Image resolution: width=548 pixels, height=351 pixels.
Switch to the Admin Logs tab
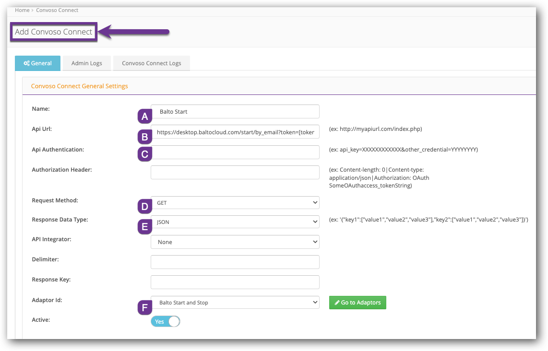click(x=87, y=63)
